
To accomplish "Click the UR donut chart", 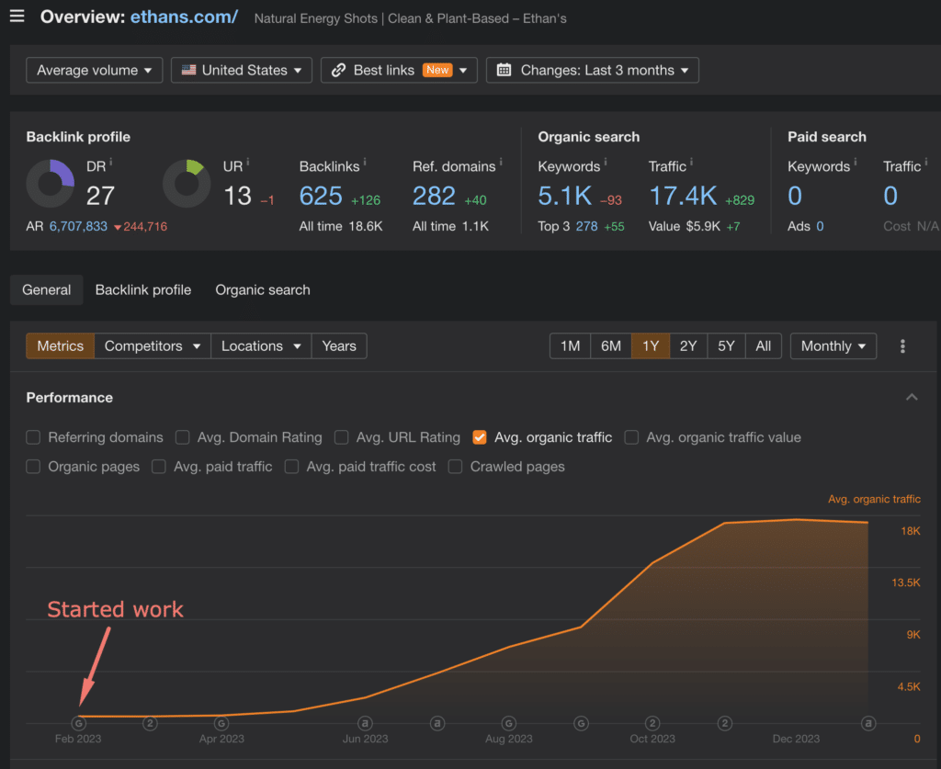I will 187,184.
